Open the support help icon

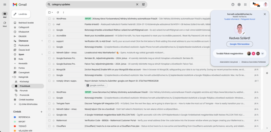[233, 5]
